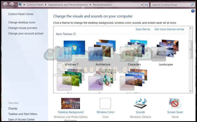Click the refresh button beside address bar
The image size is (197, 122).
point(147,5)
